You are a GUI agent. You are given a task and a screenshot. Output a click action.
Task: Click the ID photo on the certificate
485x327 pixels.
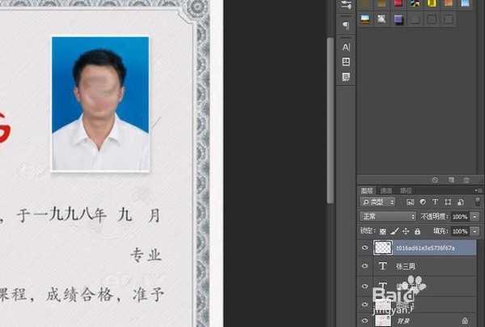point(100,104)
